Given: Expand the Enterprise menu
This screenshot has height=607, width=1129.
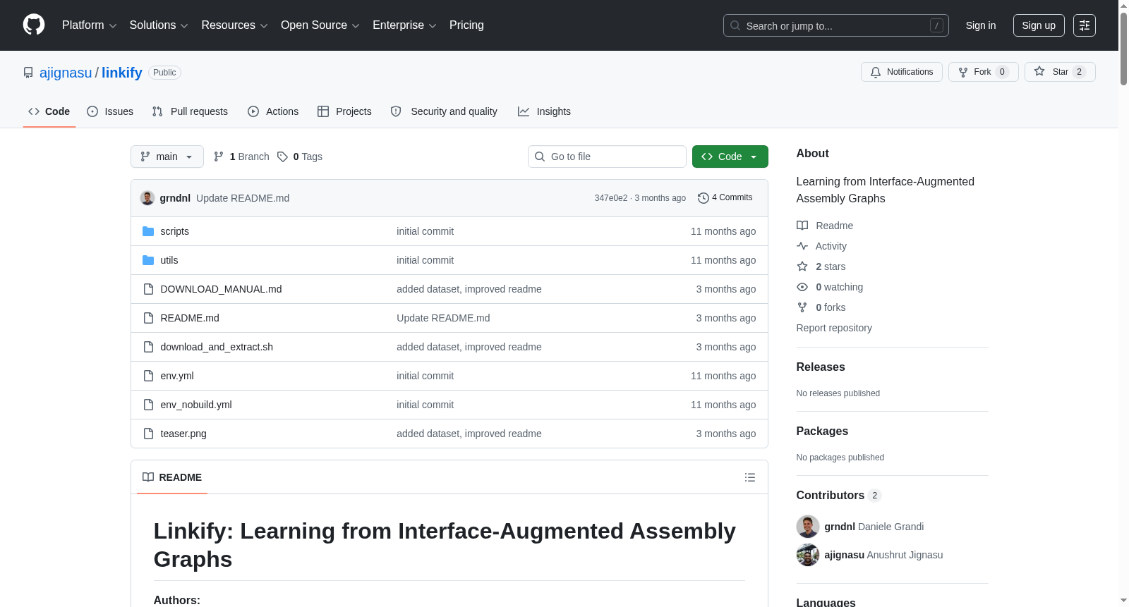Looking at the screenshot, I should (404, 25).
